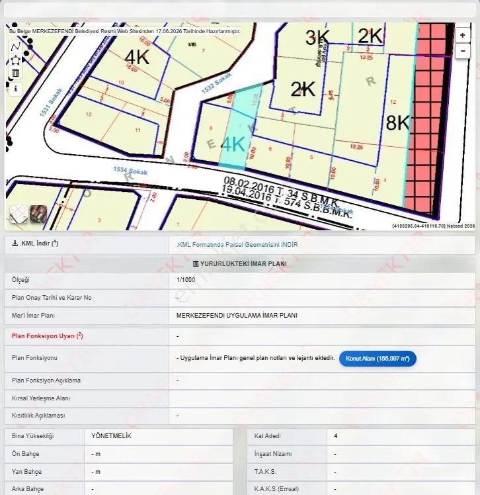Click the list icon beside the İmar Planı header
Viewport: 480px width, 495px height.
click(x=196, y=263)
